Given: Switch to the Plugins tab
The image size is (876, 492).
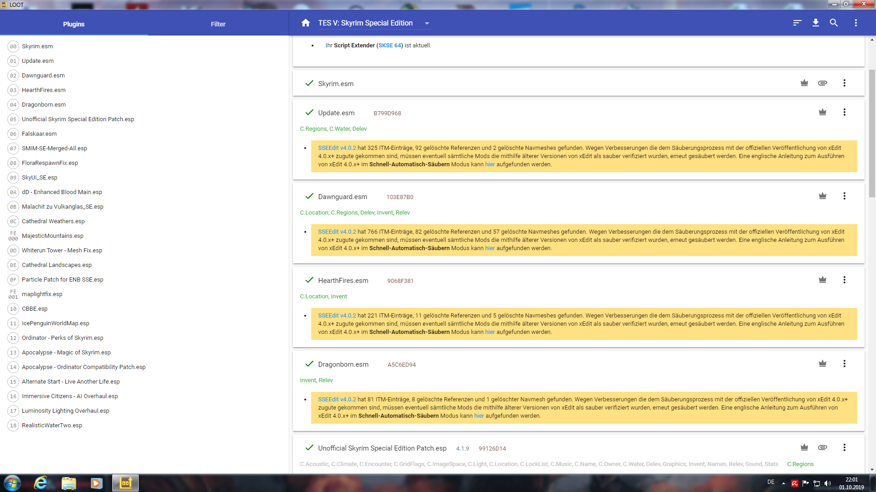Looking at the screenshot, I should (73, 24).
